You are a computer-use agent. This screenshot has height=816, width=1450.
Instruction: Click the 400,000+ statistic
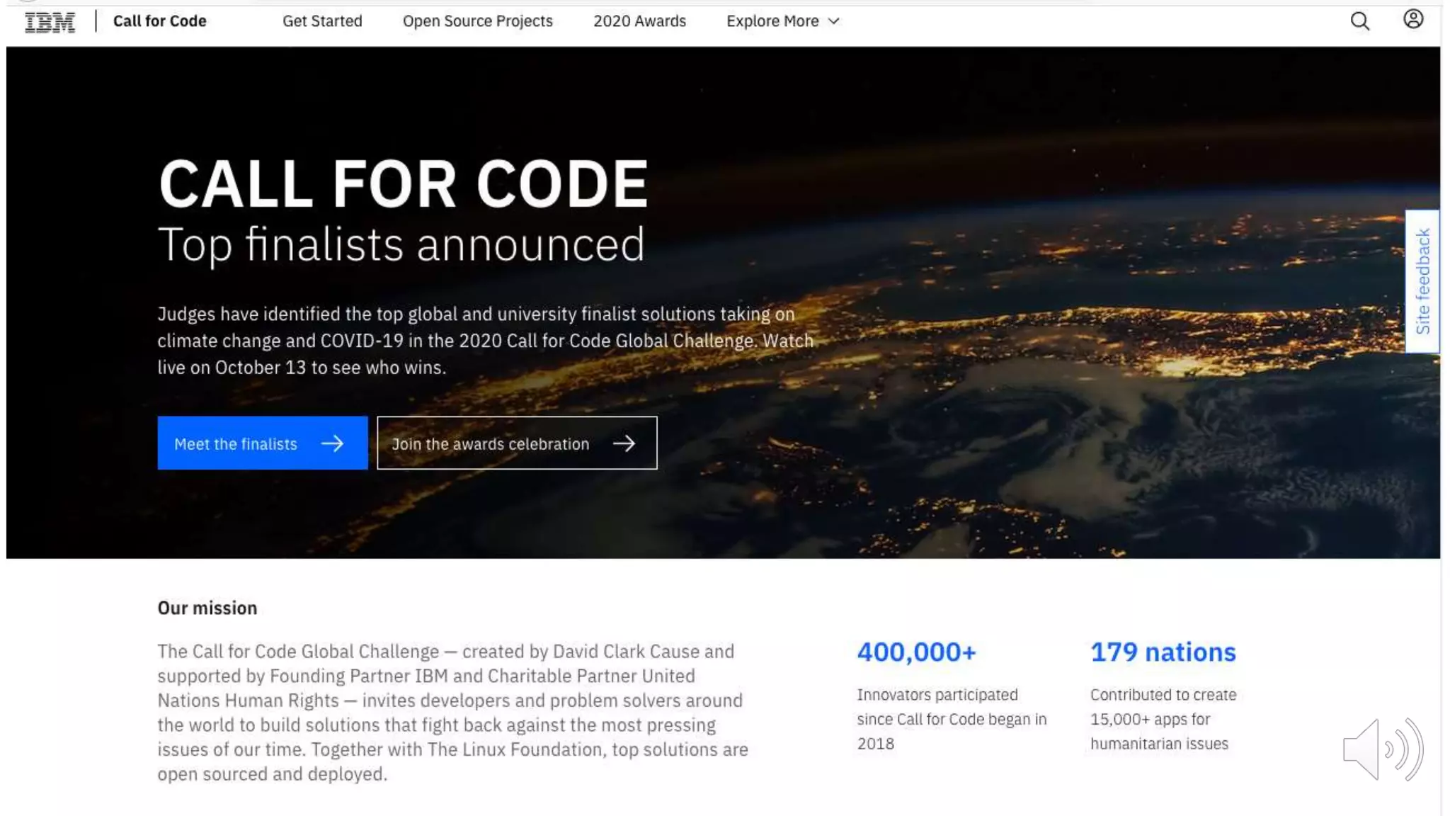pyautogui.click(x=917, y=652)
